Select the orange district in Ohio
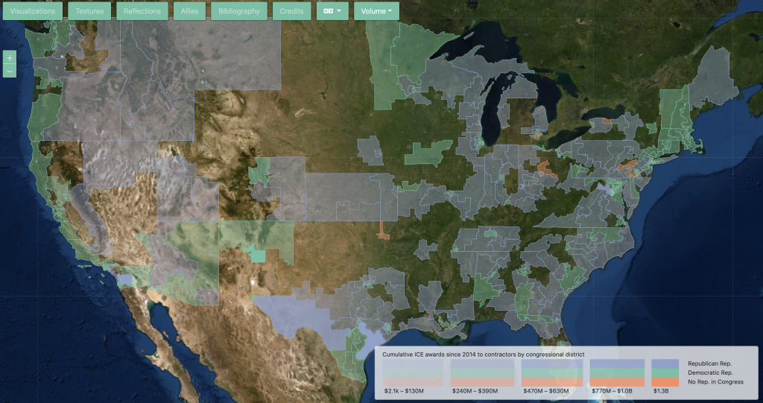 click(x=547, y=168)
